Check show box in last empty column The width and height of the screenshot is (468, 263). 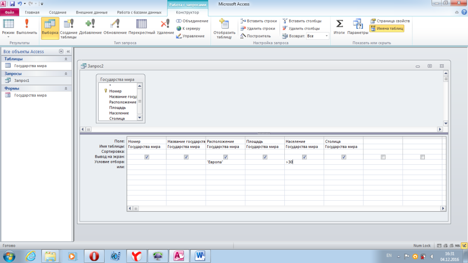click(x=422, y=157)
